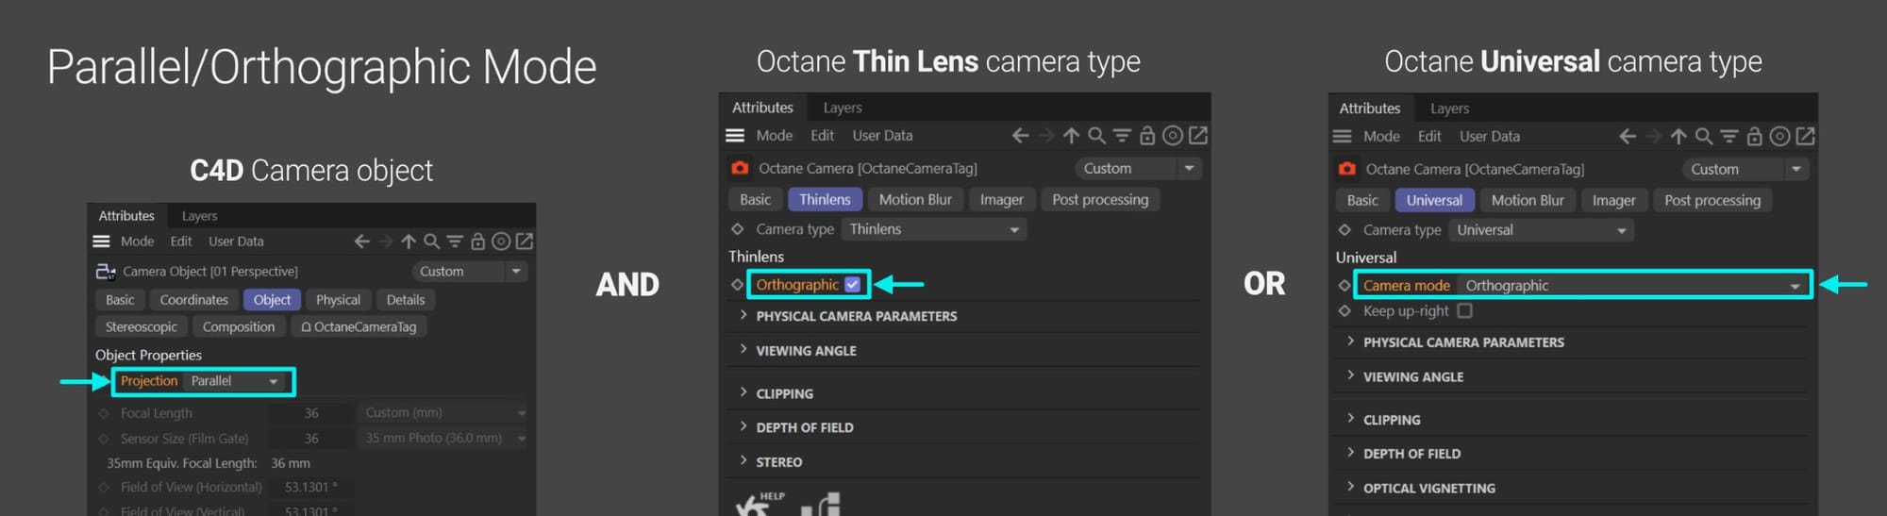Click filter icon in C4D Camera object panel

(x=455, y=241)
